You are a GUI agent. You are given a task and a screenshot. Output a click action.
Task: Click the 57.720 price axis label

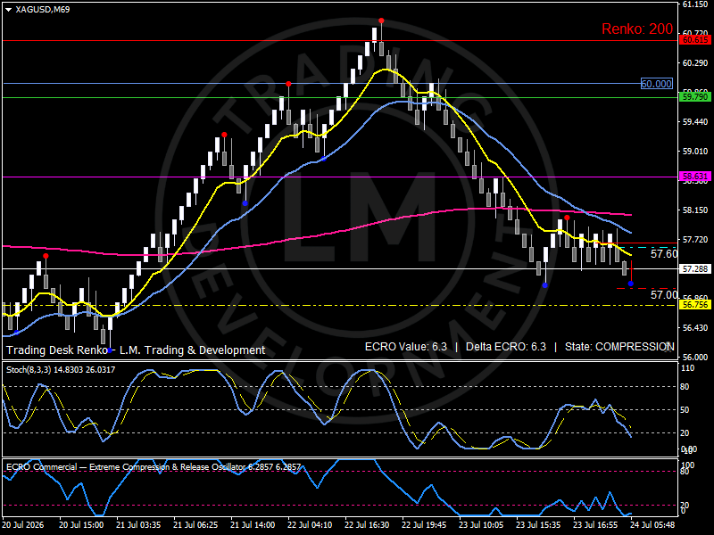695,239
